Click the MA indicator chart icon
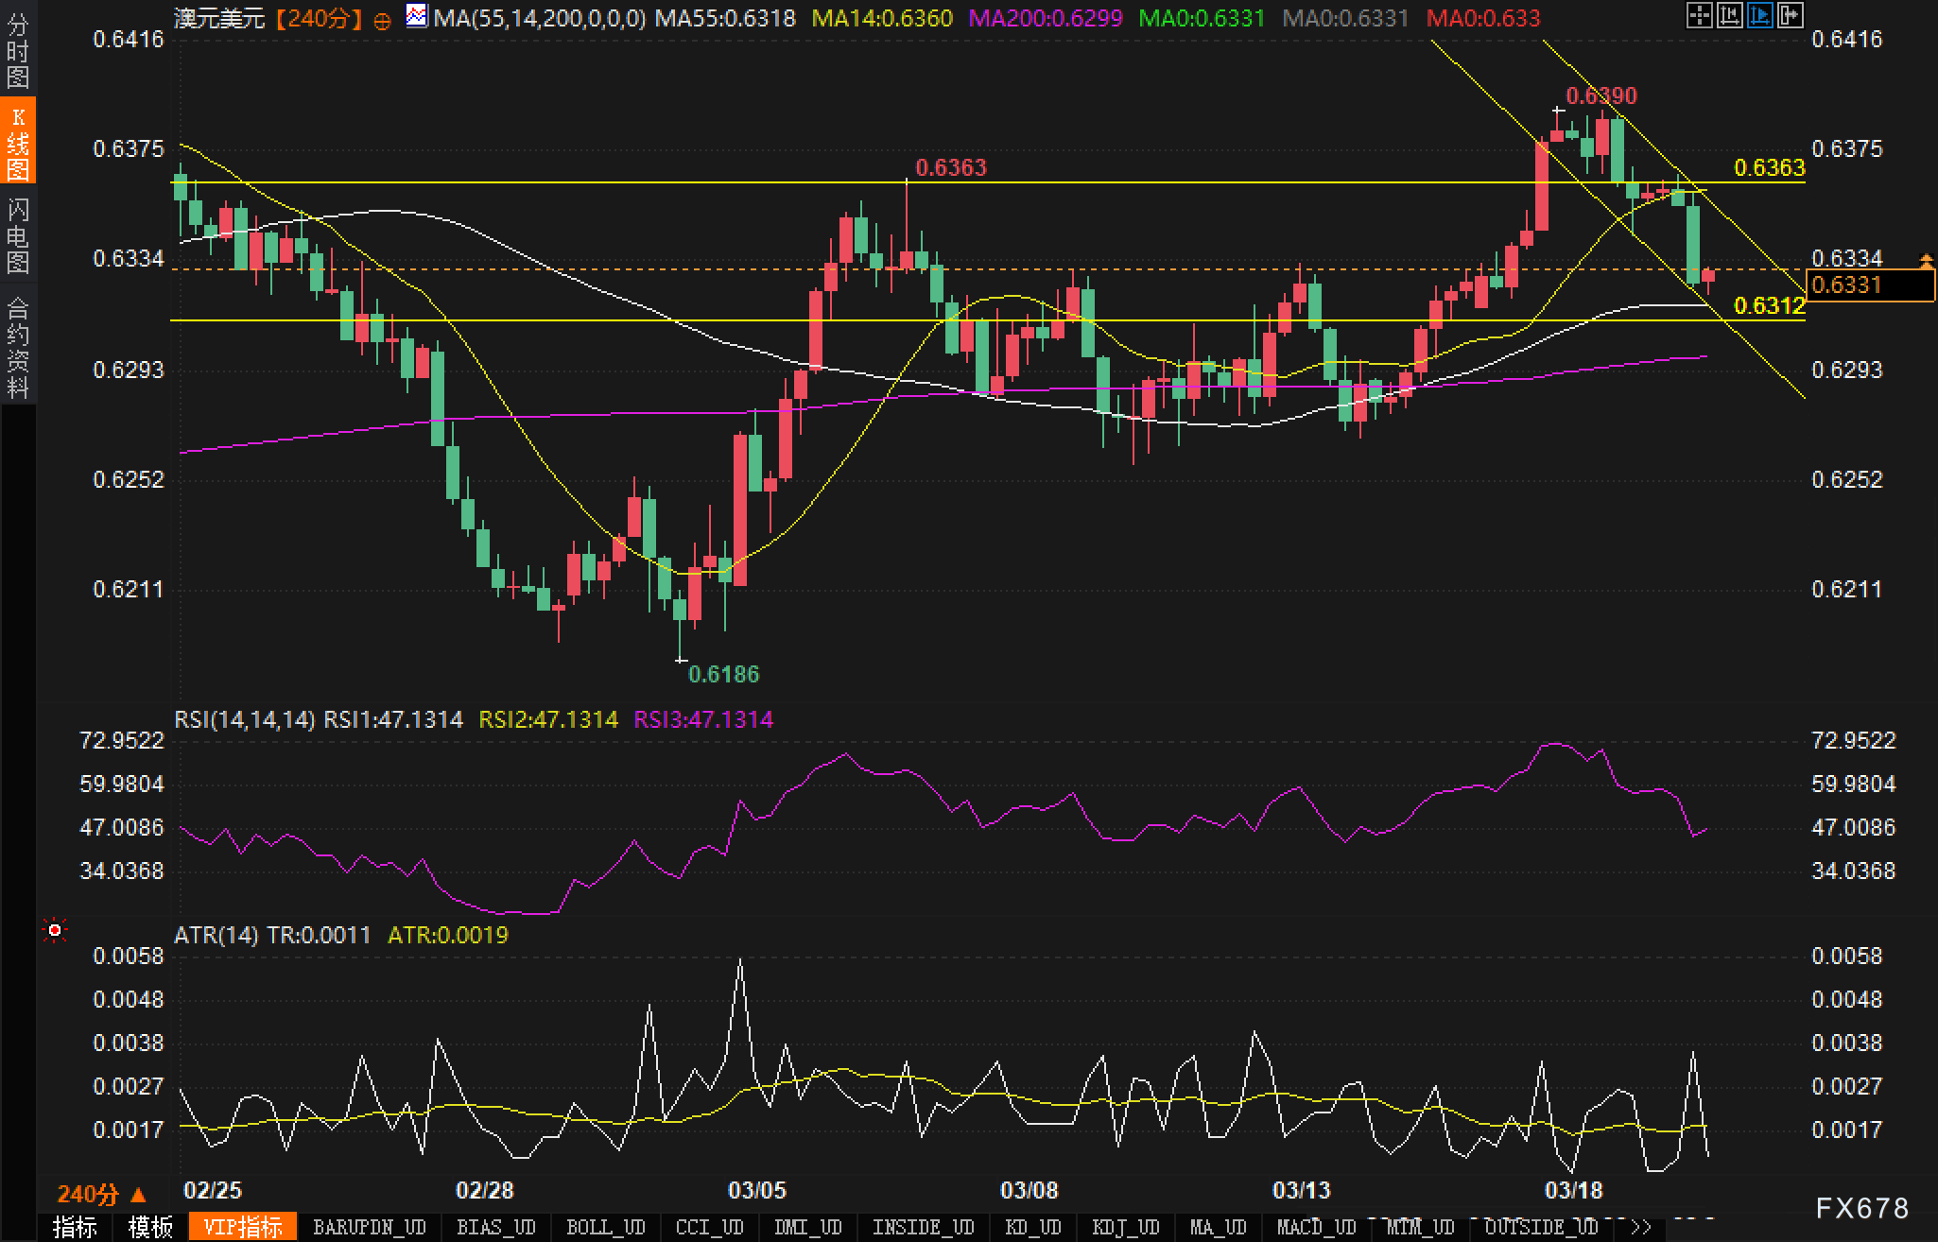 pyautogui.click(x=416, y=15)
